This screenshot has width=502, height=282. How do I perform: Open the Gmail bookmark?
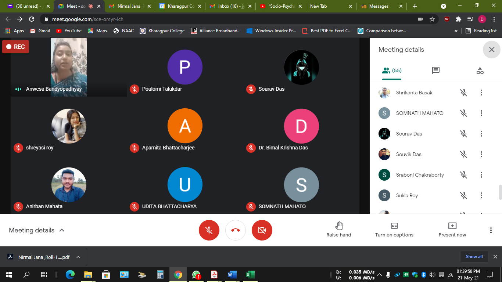pyautogui.click(x=40, y=31)
